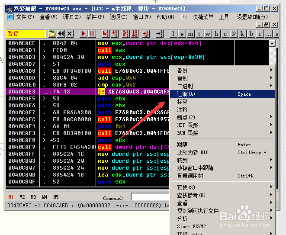The width and height of the screenshot is (286, 235).
Task: Switch to M2 memory tab
Action: click(x=22, y=197)
